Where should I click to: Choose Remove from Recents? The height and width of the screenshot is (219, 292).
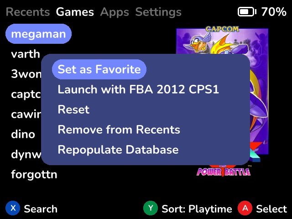coord(119,130)
